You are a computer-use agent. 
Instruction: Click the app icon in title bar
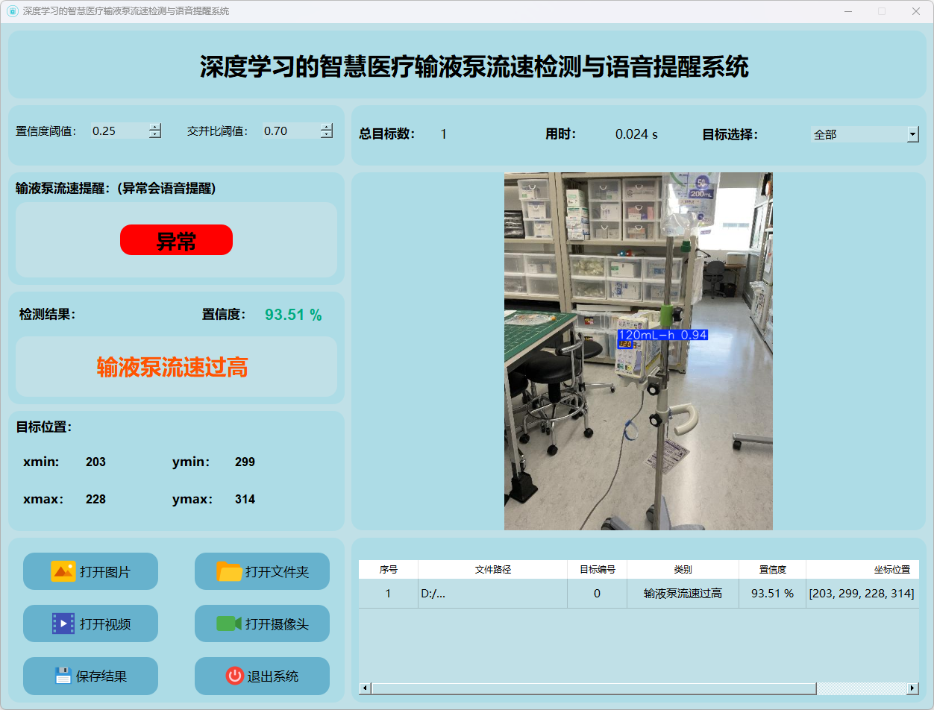[x=12, y=11]
